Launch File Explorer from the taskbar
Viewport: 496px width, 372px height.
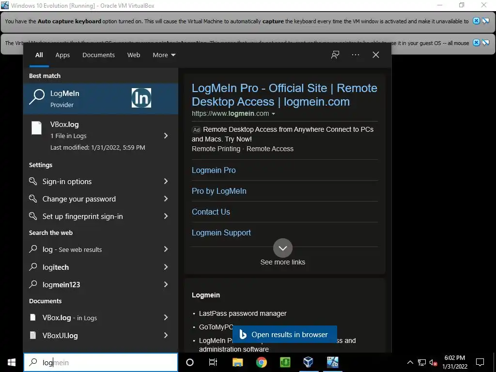pos(237,362)
